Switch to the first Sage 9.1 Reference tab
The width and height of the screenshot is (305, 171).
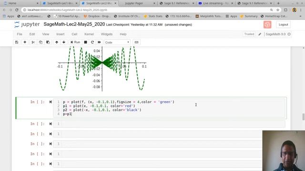pyautogui.click(x=177, y=3)
